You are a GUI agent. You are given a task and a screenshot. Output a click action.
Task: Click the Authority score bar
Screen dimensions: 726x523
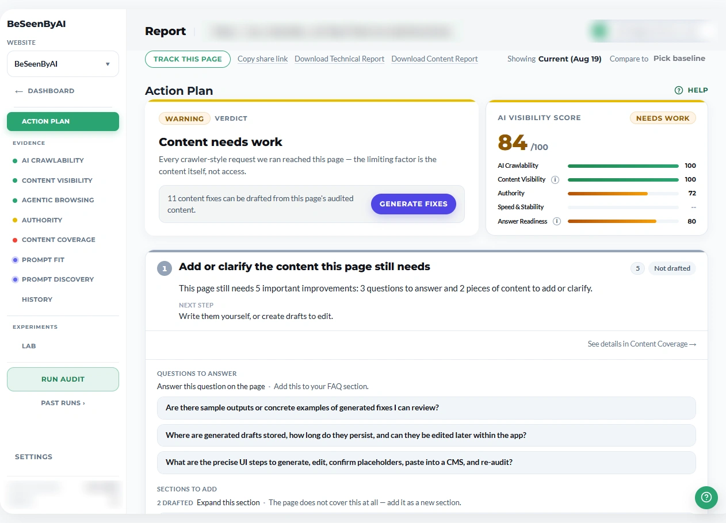pos(623,194)
